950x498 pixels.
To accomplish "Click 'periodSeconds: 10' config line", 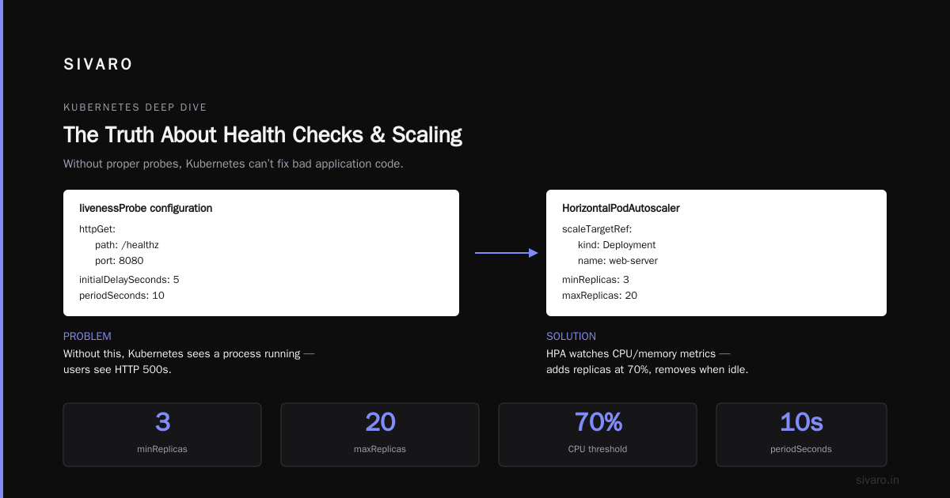I will pos(122,296).
